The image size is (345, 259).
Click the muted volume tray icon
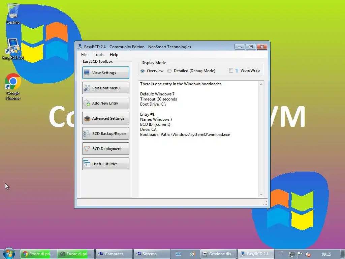pyautogui.click(x=308, y=254)
